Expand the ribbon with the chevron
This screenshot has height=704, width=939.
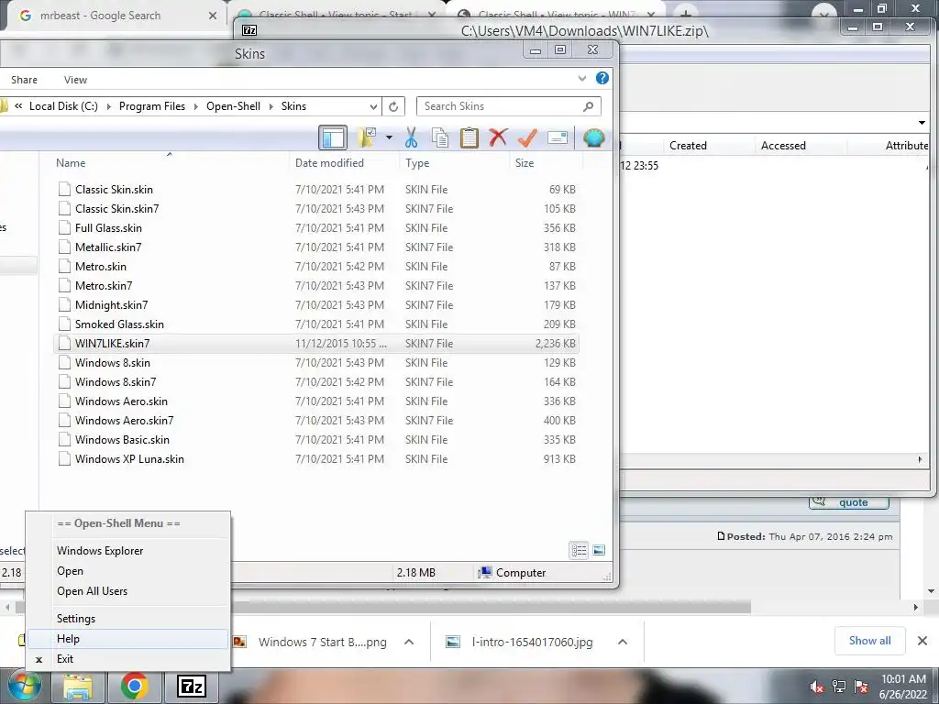click(582, 79)
